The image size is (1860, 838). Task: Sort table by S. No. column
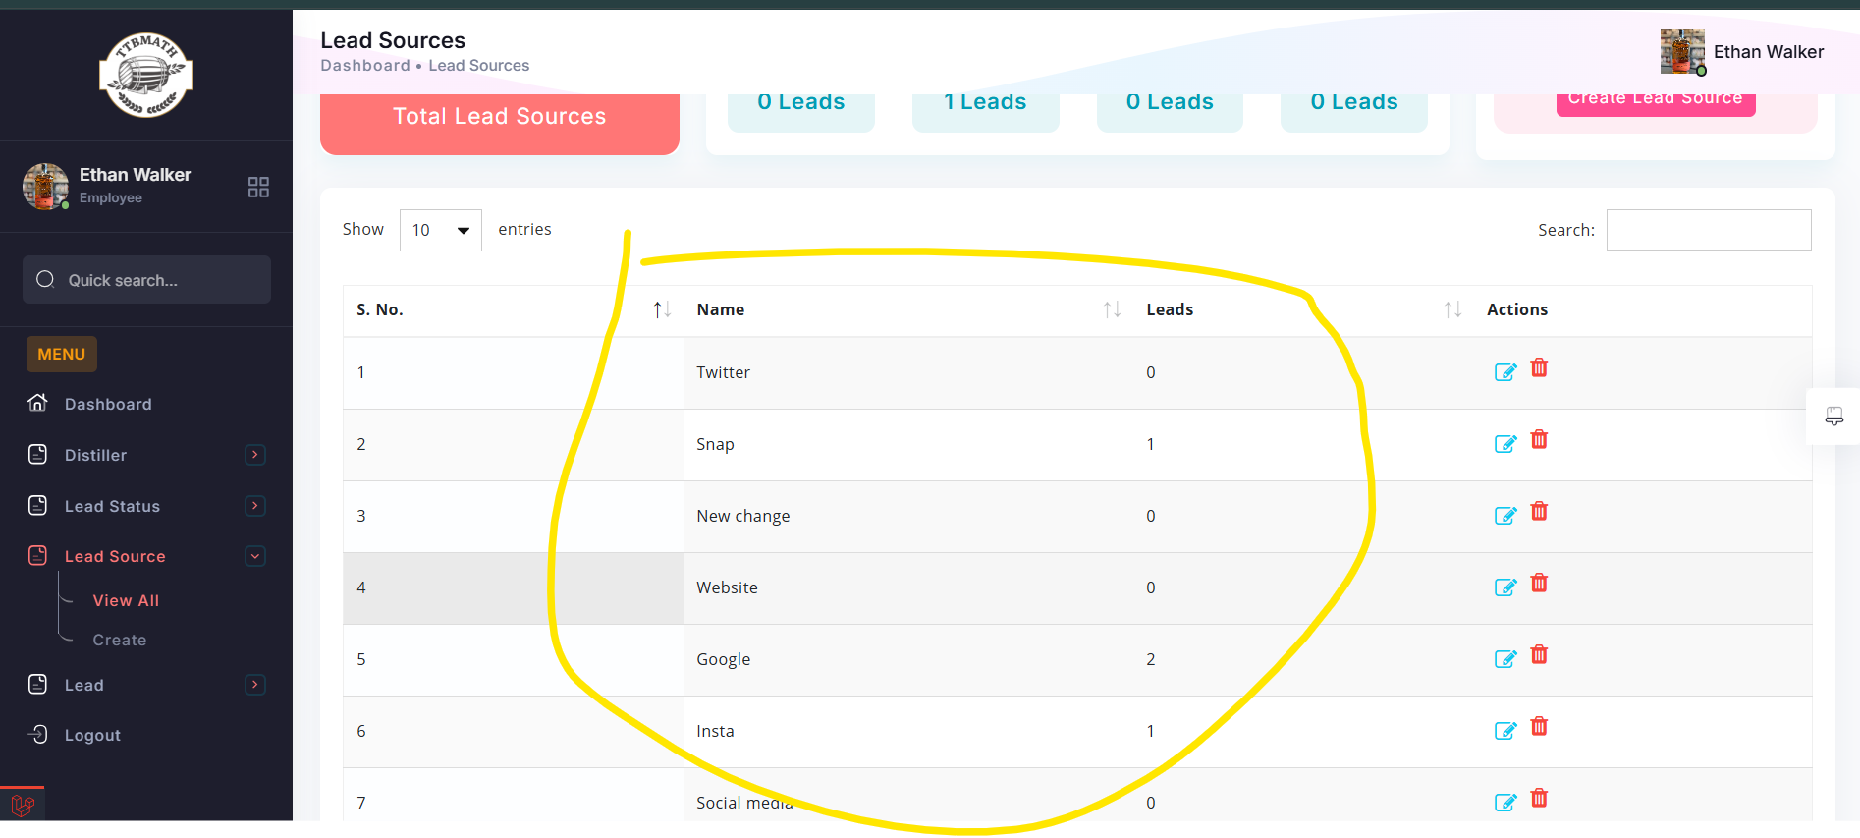(662, 309)
